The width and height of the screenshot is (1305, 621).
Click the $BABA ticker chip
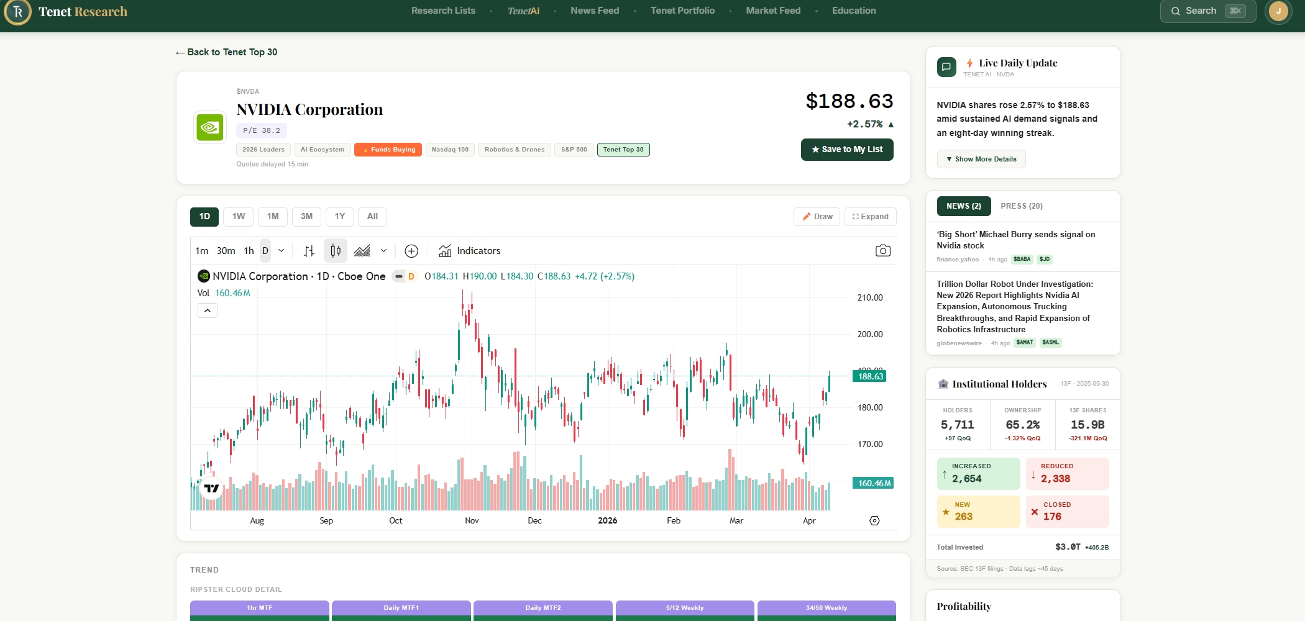1022,260
